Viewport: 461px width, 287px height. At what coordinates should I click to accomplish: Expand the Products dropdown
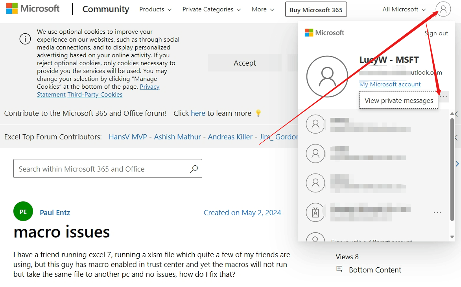[x=155, y=9]
